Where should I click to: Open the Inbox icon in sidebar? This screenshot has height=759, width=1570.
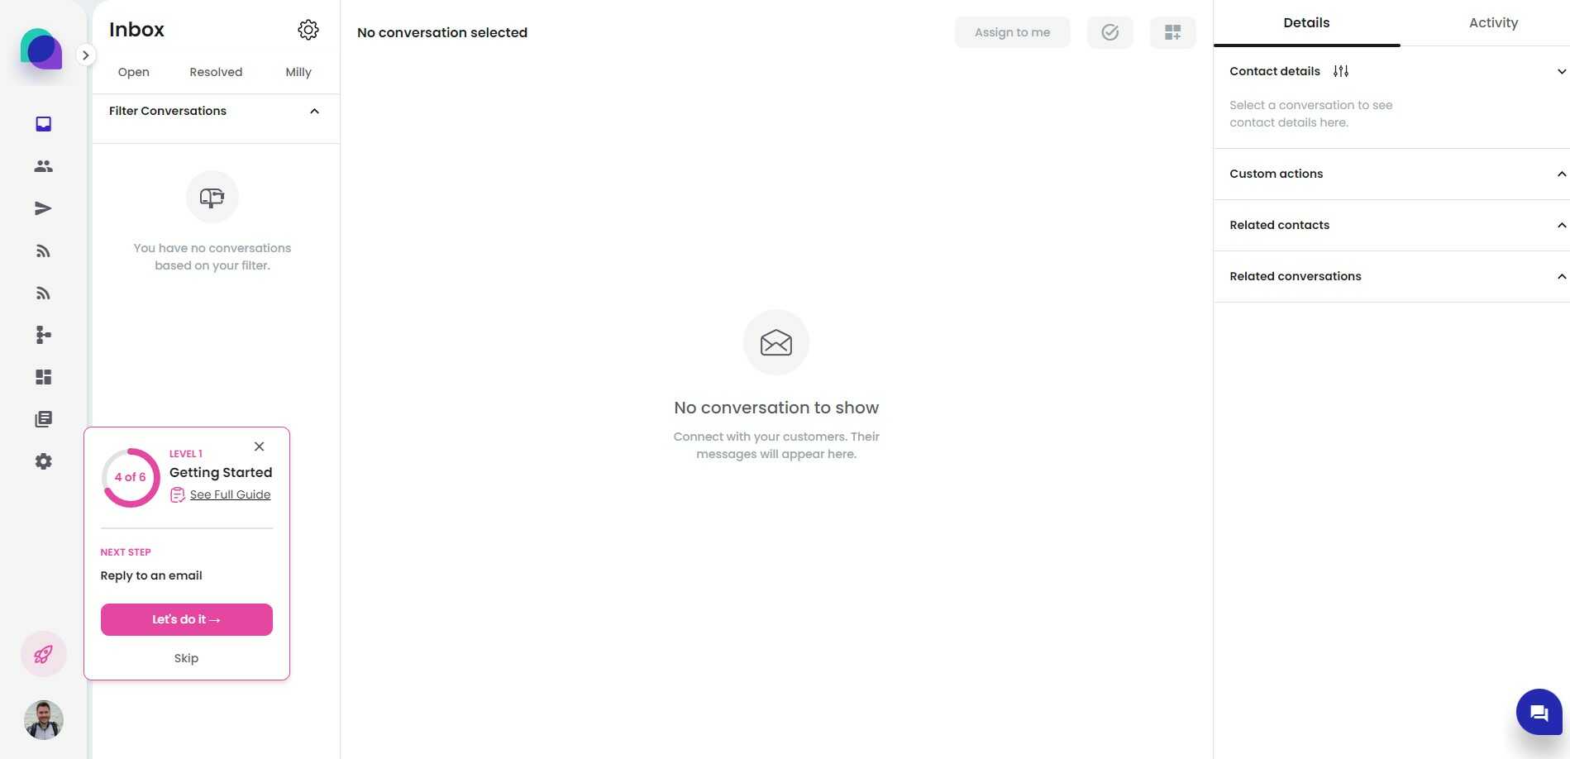[x=44, y=124]
